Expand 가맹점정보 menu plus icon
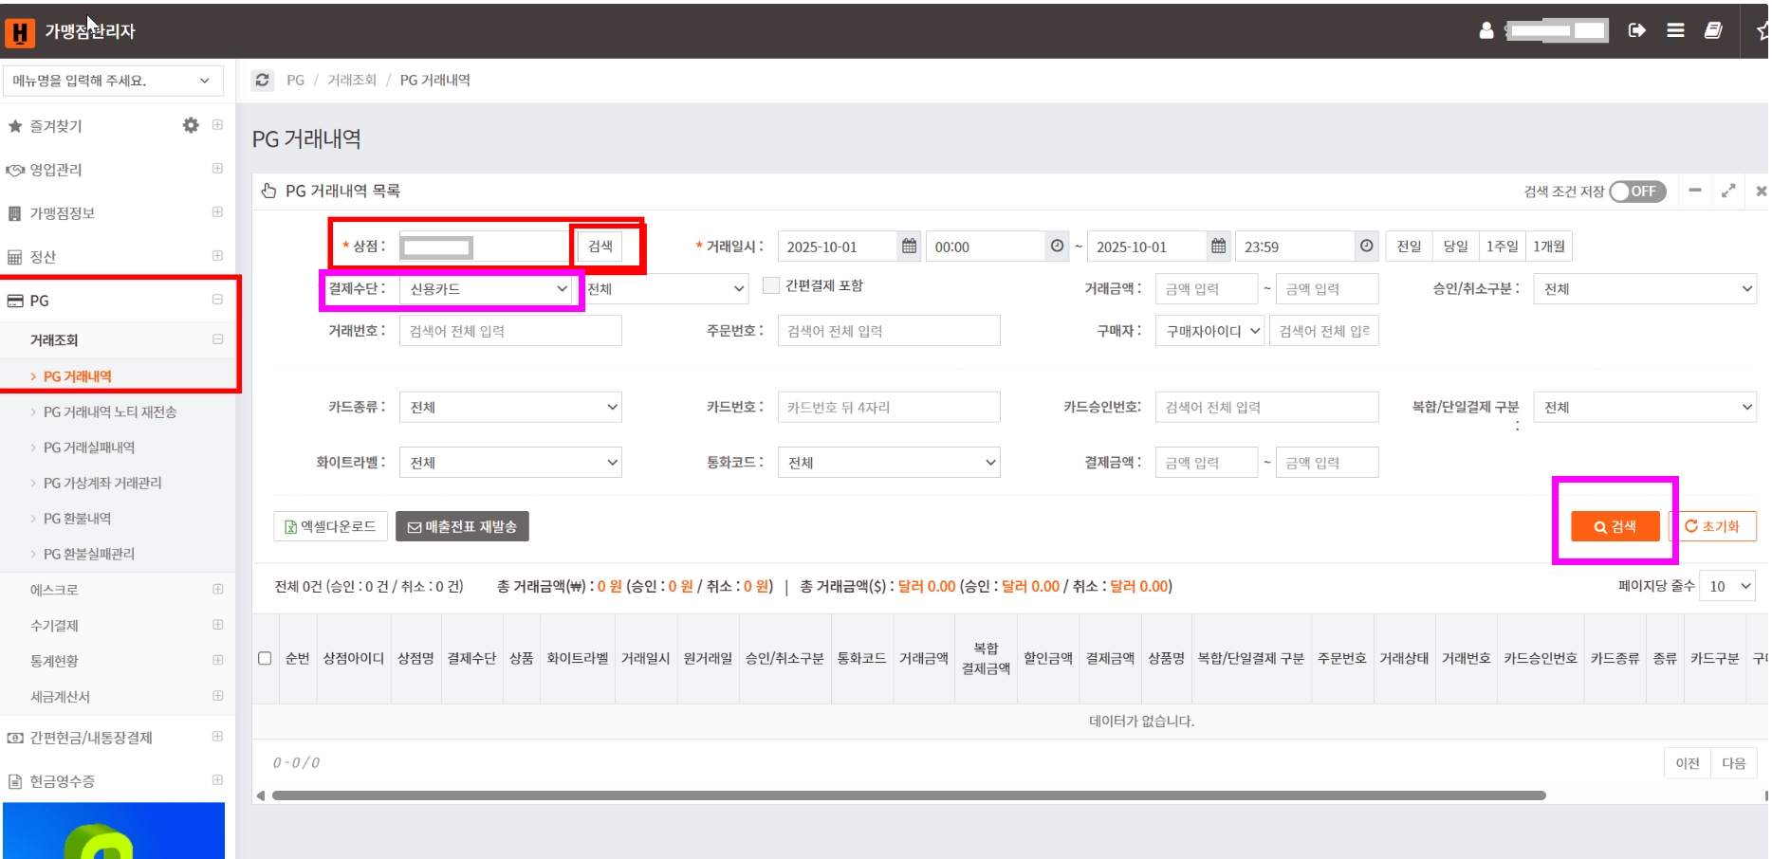Image resolution: width=1772 pixels, height=859 pixels. tap(217, 212)
